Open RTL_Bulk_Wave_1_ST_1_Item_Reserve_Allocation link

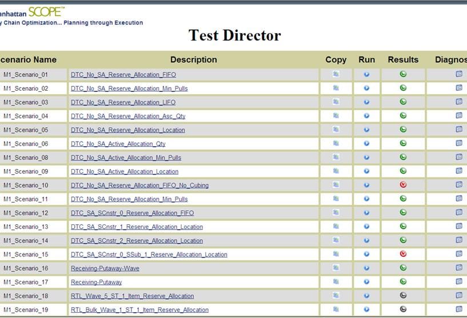(139, 310)
